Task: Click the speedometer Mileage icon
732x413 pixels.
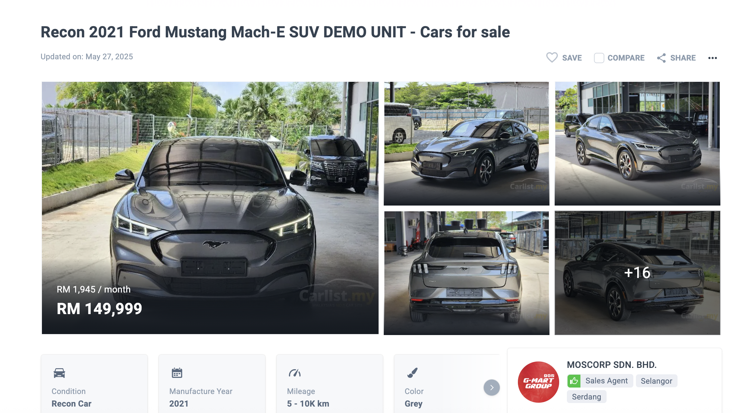Action: pyautogui.click(x=295, y=373)
